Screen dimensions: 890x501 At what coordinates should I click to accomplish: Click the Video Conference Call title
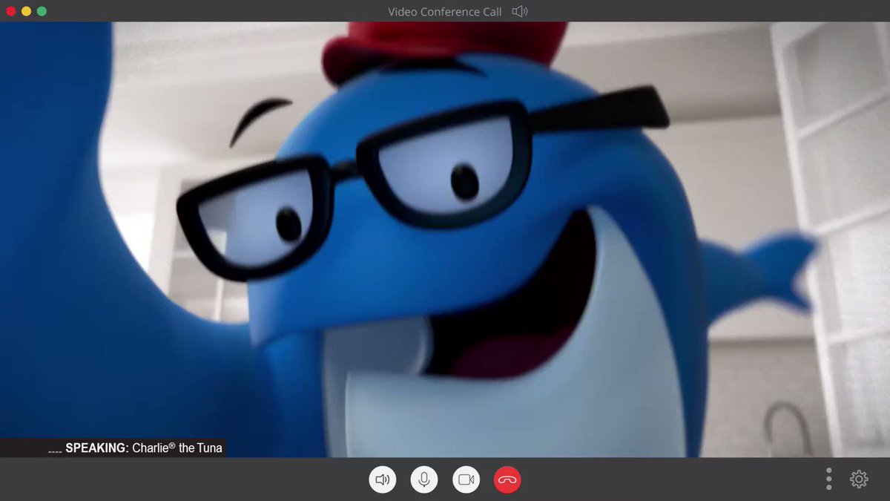pos(445,11)
